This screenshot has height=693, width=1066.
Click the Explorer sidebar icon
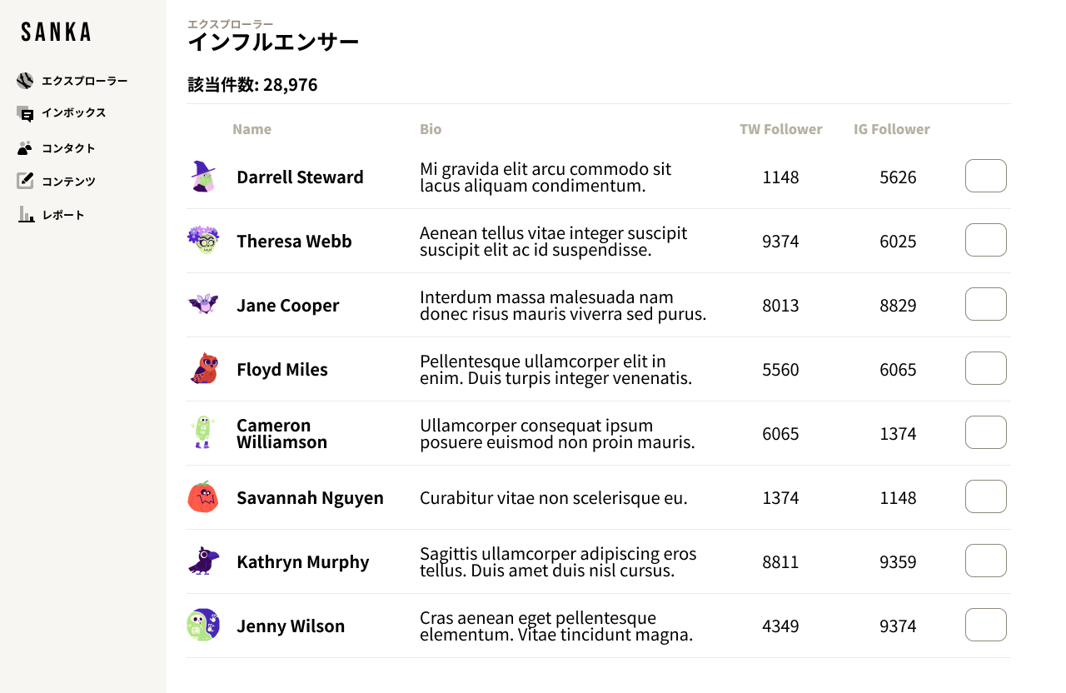(x=25, y=81)
